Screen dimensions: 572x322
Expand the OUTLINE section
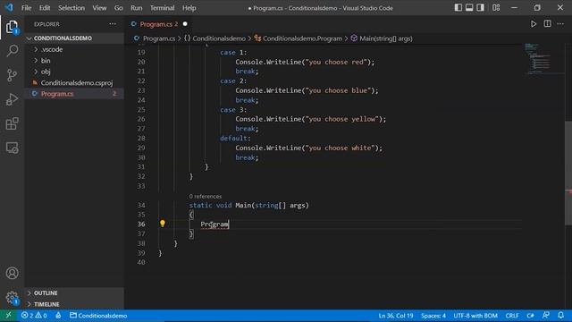[74, 293]
